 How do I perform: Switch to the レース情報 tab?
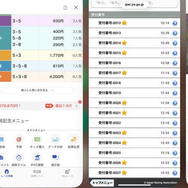pos(7,173)
